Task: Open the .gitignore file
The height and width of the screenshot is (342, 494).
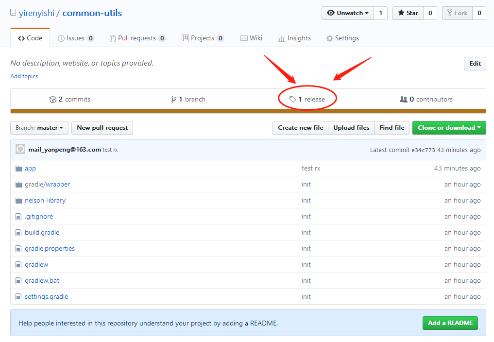Action: click(39, 217)
